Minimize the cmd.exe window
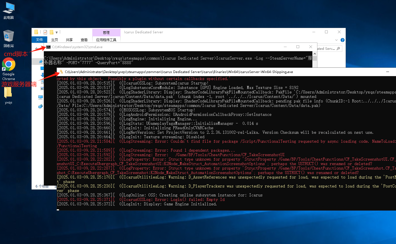The width and height of the screenshot is (396, 244). tap(285, 47)
